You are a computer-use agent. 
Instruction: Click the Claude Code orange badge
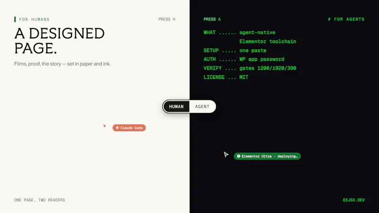coord(129,128)
